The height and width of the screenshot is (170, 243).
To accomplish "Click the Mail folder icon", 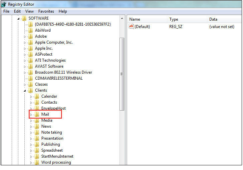I will coord(37,114).
